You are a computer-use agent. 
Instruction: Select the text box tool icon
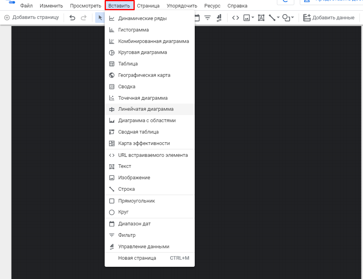[261, 18]
